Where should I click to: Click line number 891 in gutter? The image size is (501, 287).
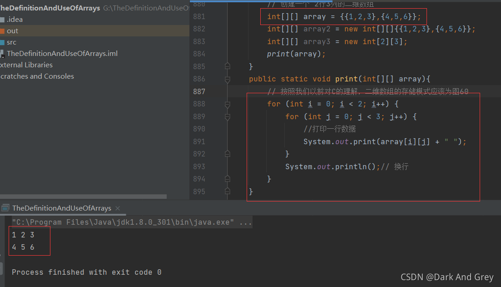(x=199, y=142)
